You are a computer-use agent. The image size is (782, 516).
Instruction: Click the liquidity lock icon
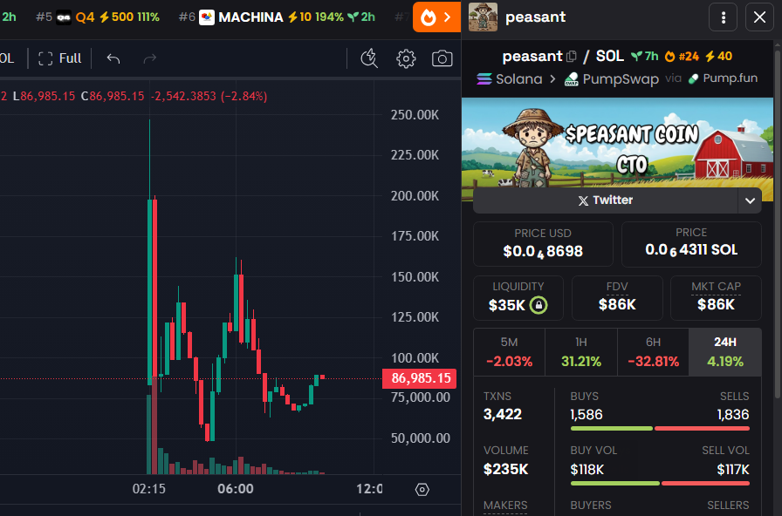click(538, 304)
